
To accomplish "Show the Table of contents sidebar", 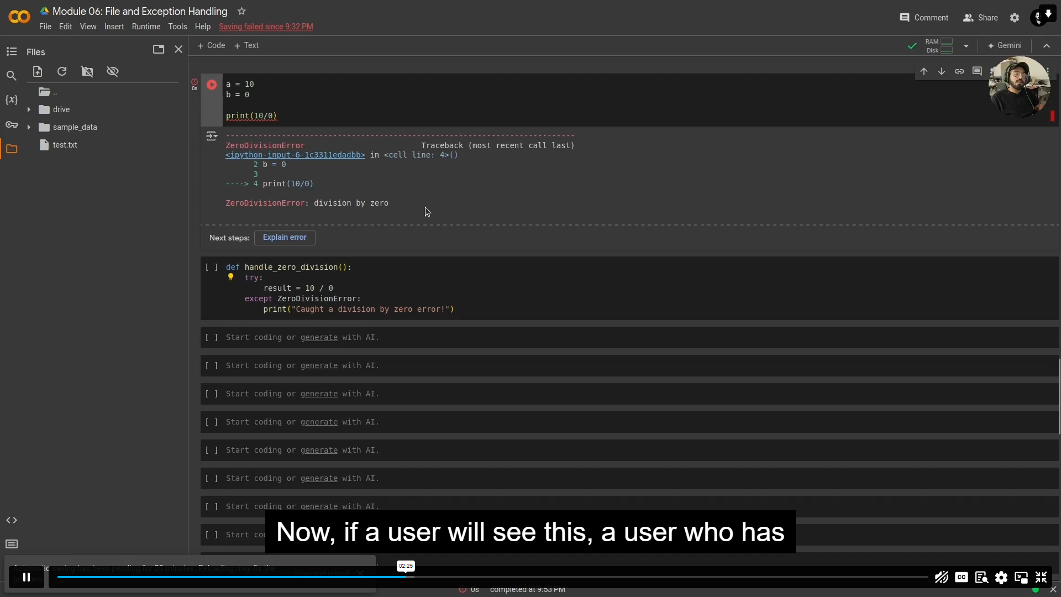I will coord(11,51).
